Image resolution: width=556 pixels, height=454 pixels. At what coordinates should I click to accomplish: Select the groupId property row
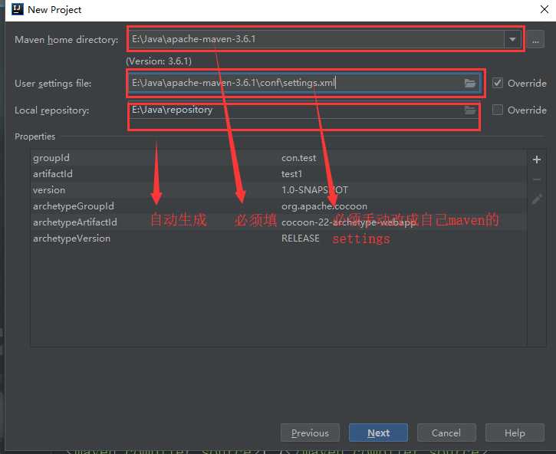pyautogui.click(x=278, y=158)
